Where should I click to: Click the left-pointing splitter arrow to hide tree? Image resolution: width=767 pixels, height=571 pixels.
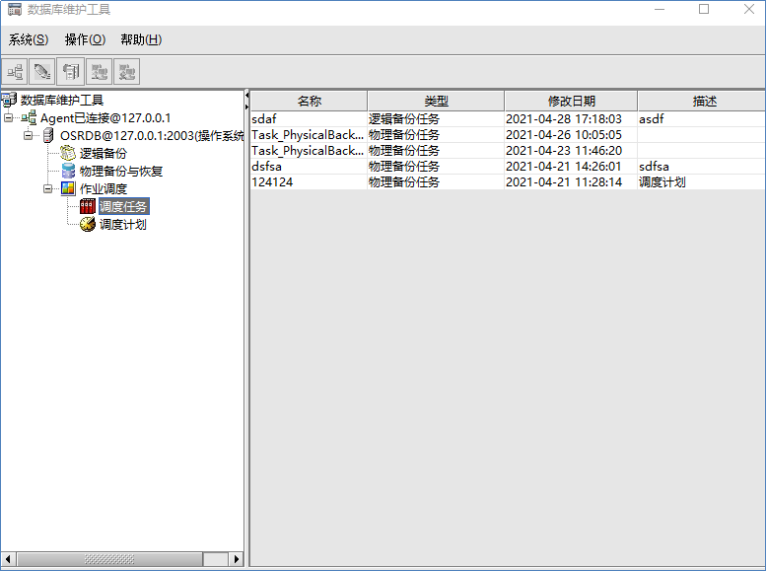[247, 95]
